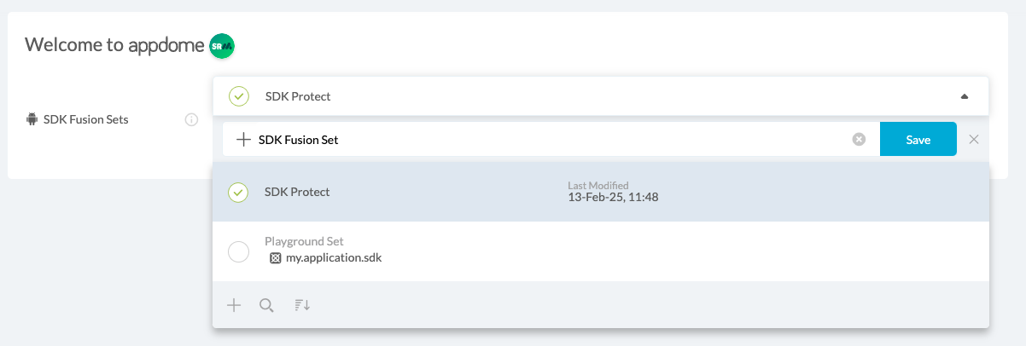Click the sort icon in the list footer
1026x346 pixels.
(x=302, y=305)
